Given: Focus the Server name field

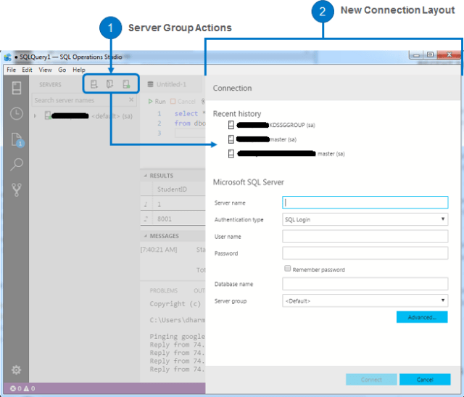Looking at the screenshot, I should (365, 202).
